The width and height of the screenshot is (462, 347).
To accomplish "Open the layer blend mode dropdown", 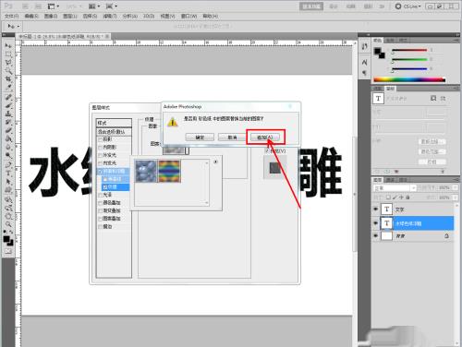I will pyautogui.click(x=395, y=187).
